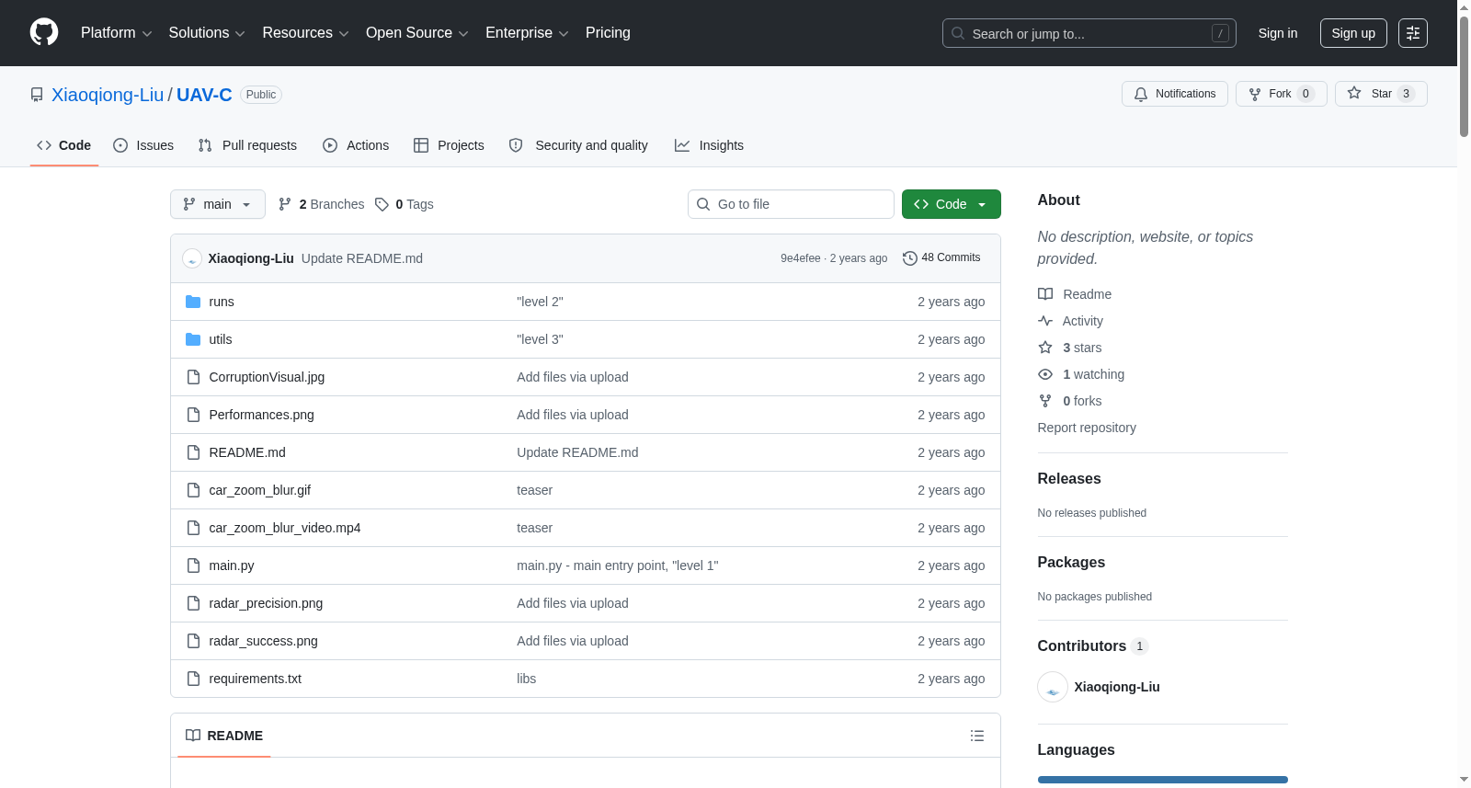Open the car_zoom_blur_video.mp4 file
The width and height of the screenshot is (1471, 788).
[285, 528]
